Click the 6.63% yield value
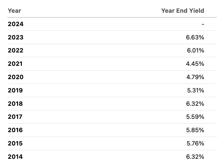Viewport: 217px width, 166px height. click(195, 37)
